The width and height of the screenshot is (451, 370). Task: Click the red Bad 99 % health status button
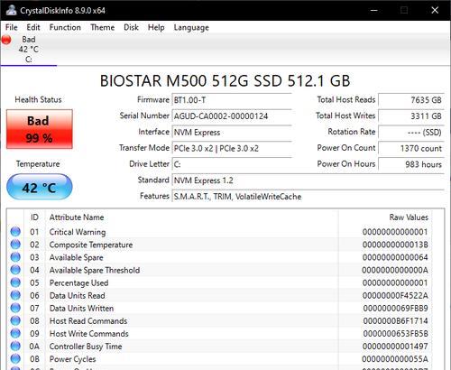(x=40, y=129)
